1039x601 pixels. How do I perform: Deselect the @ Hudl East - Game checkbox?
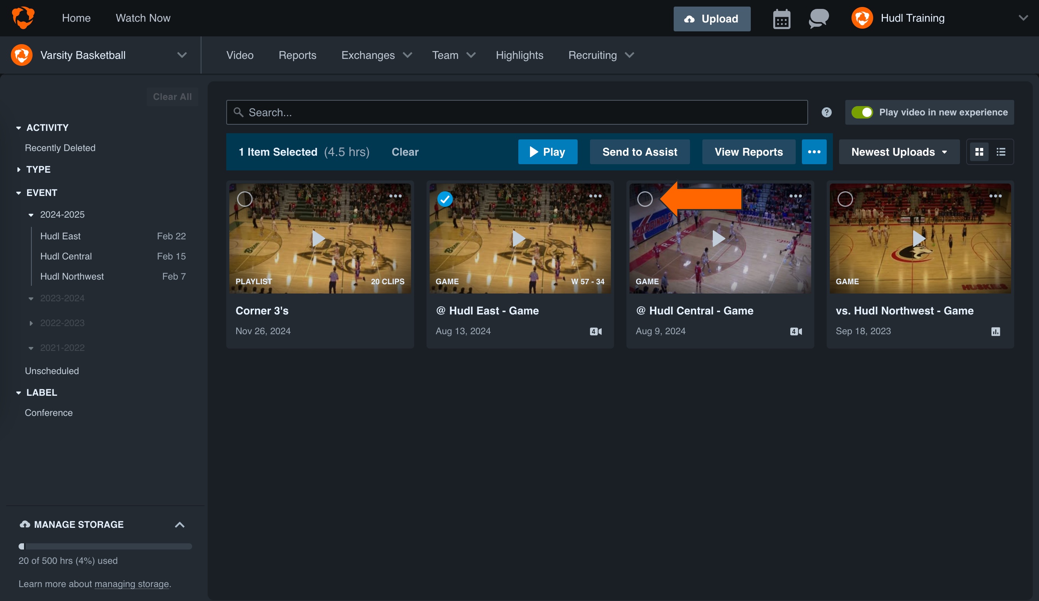(x=445, y=199)
